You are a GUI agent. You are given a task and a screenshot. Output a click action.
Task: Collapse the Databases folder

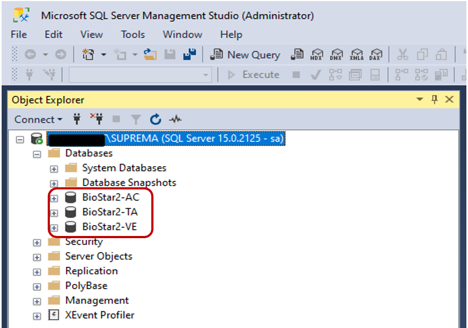(x=37, y=154)
